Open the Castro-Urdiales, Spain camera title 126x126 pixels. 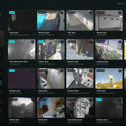point(75,120)
